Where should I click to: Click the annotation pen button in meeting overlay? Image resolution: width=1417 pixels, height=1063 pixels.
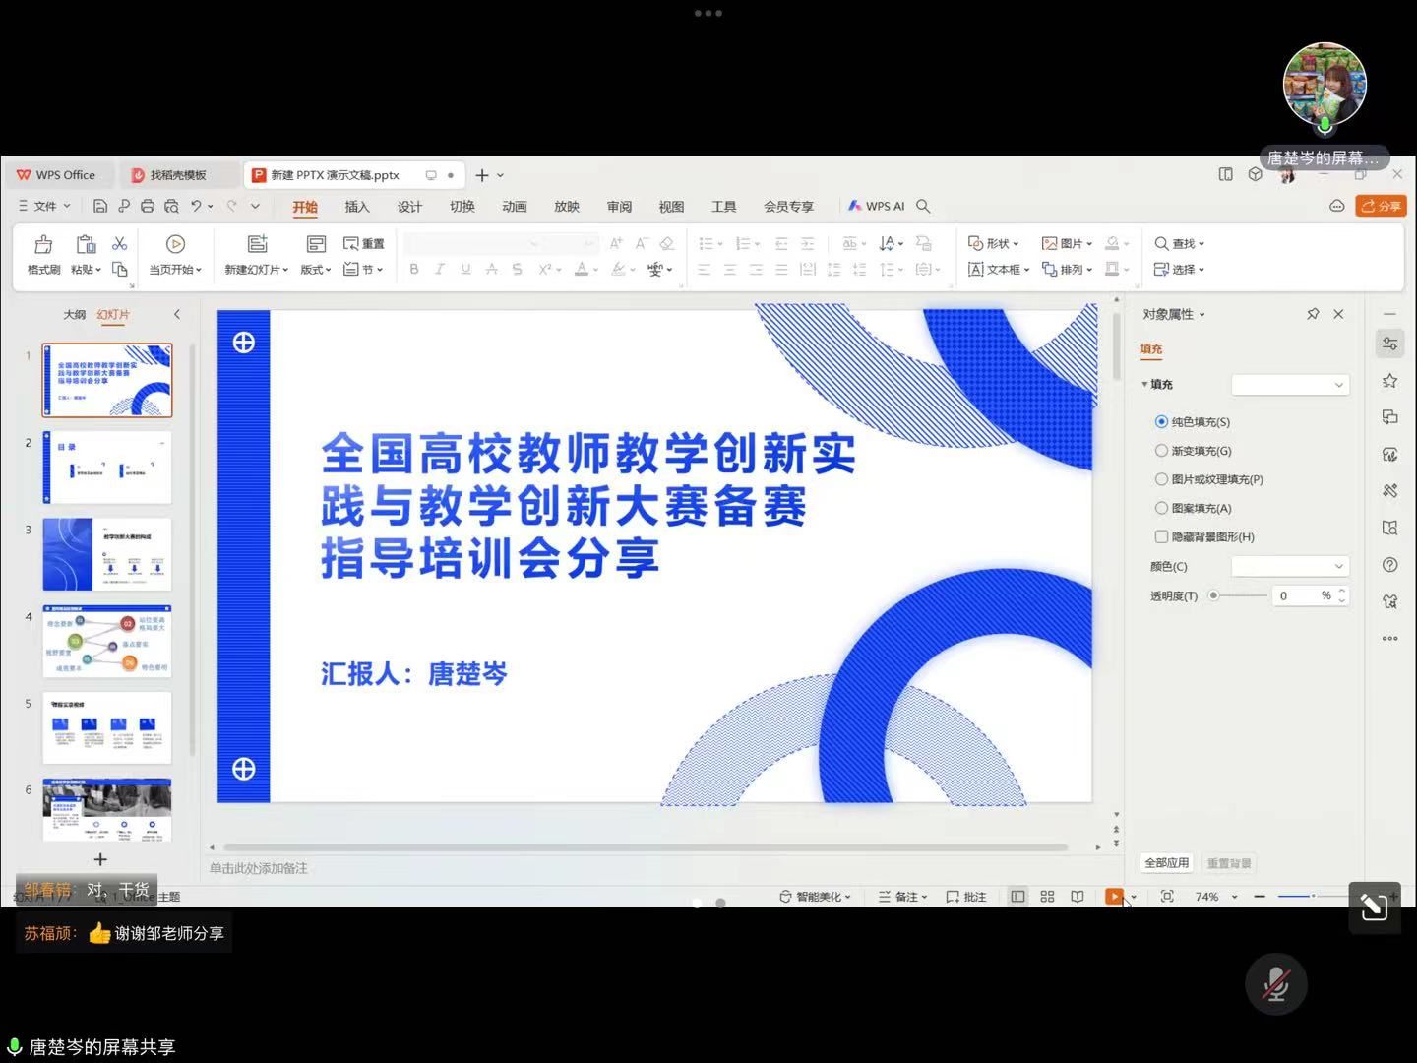tap(1374, 907)
